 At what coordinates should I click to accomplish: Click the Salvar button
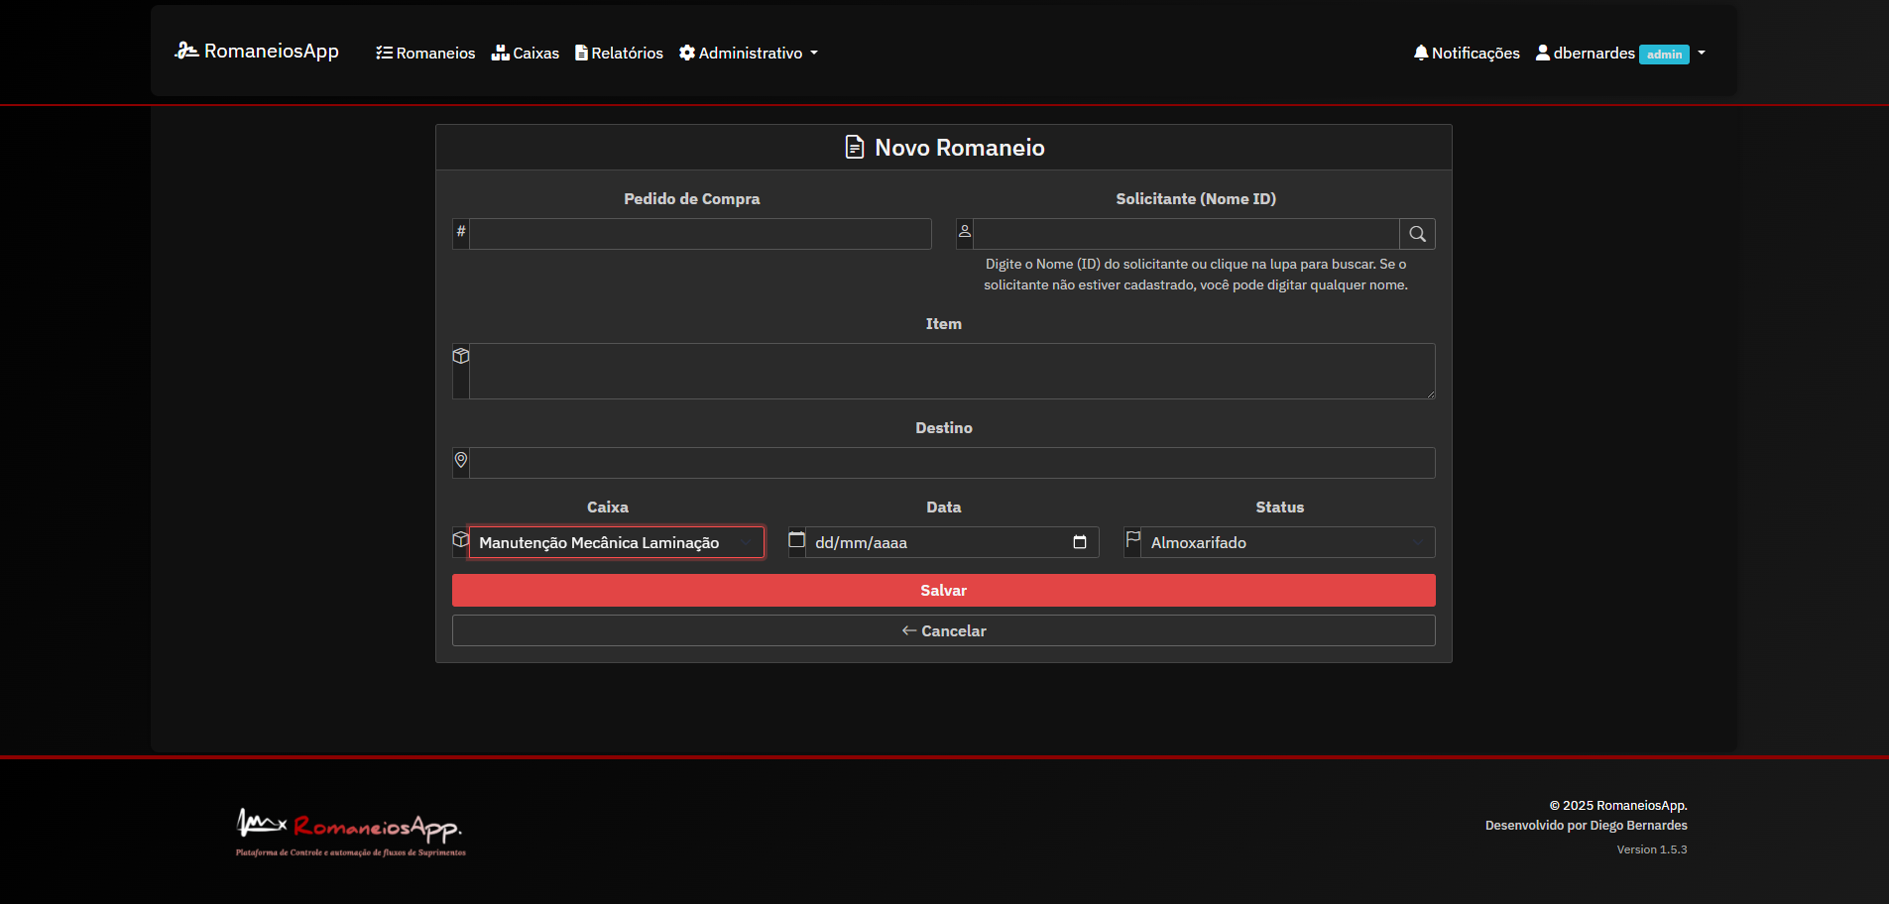click(x=943, y=590)
